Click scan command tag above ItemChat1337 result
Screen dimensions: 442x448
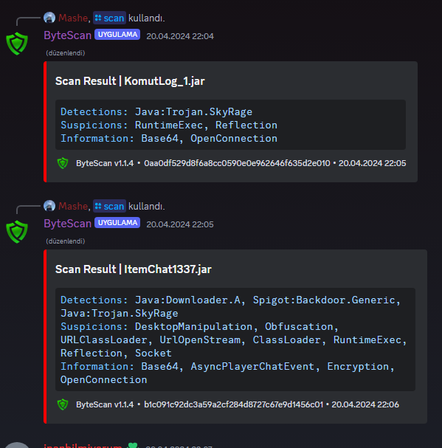click(109, 206)
